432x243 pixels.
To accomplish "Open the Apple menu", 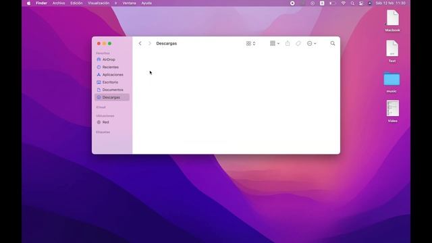I will 28,3.
